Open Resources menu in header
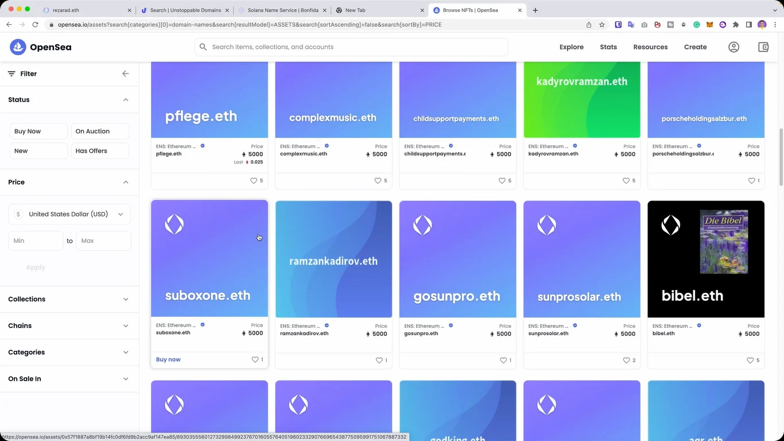The width and height of the screenshot is (784, 441). click(650, 47)
